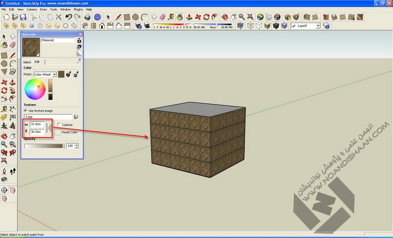This screenshot has width=393, height=238.
Task: Switch to the Select tab in Materials
Action: (x=27, y=62)
